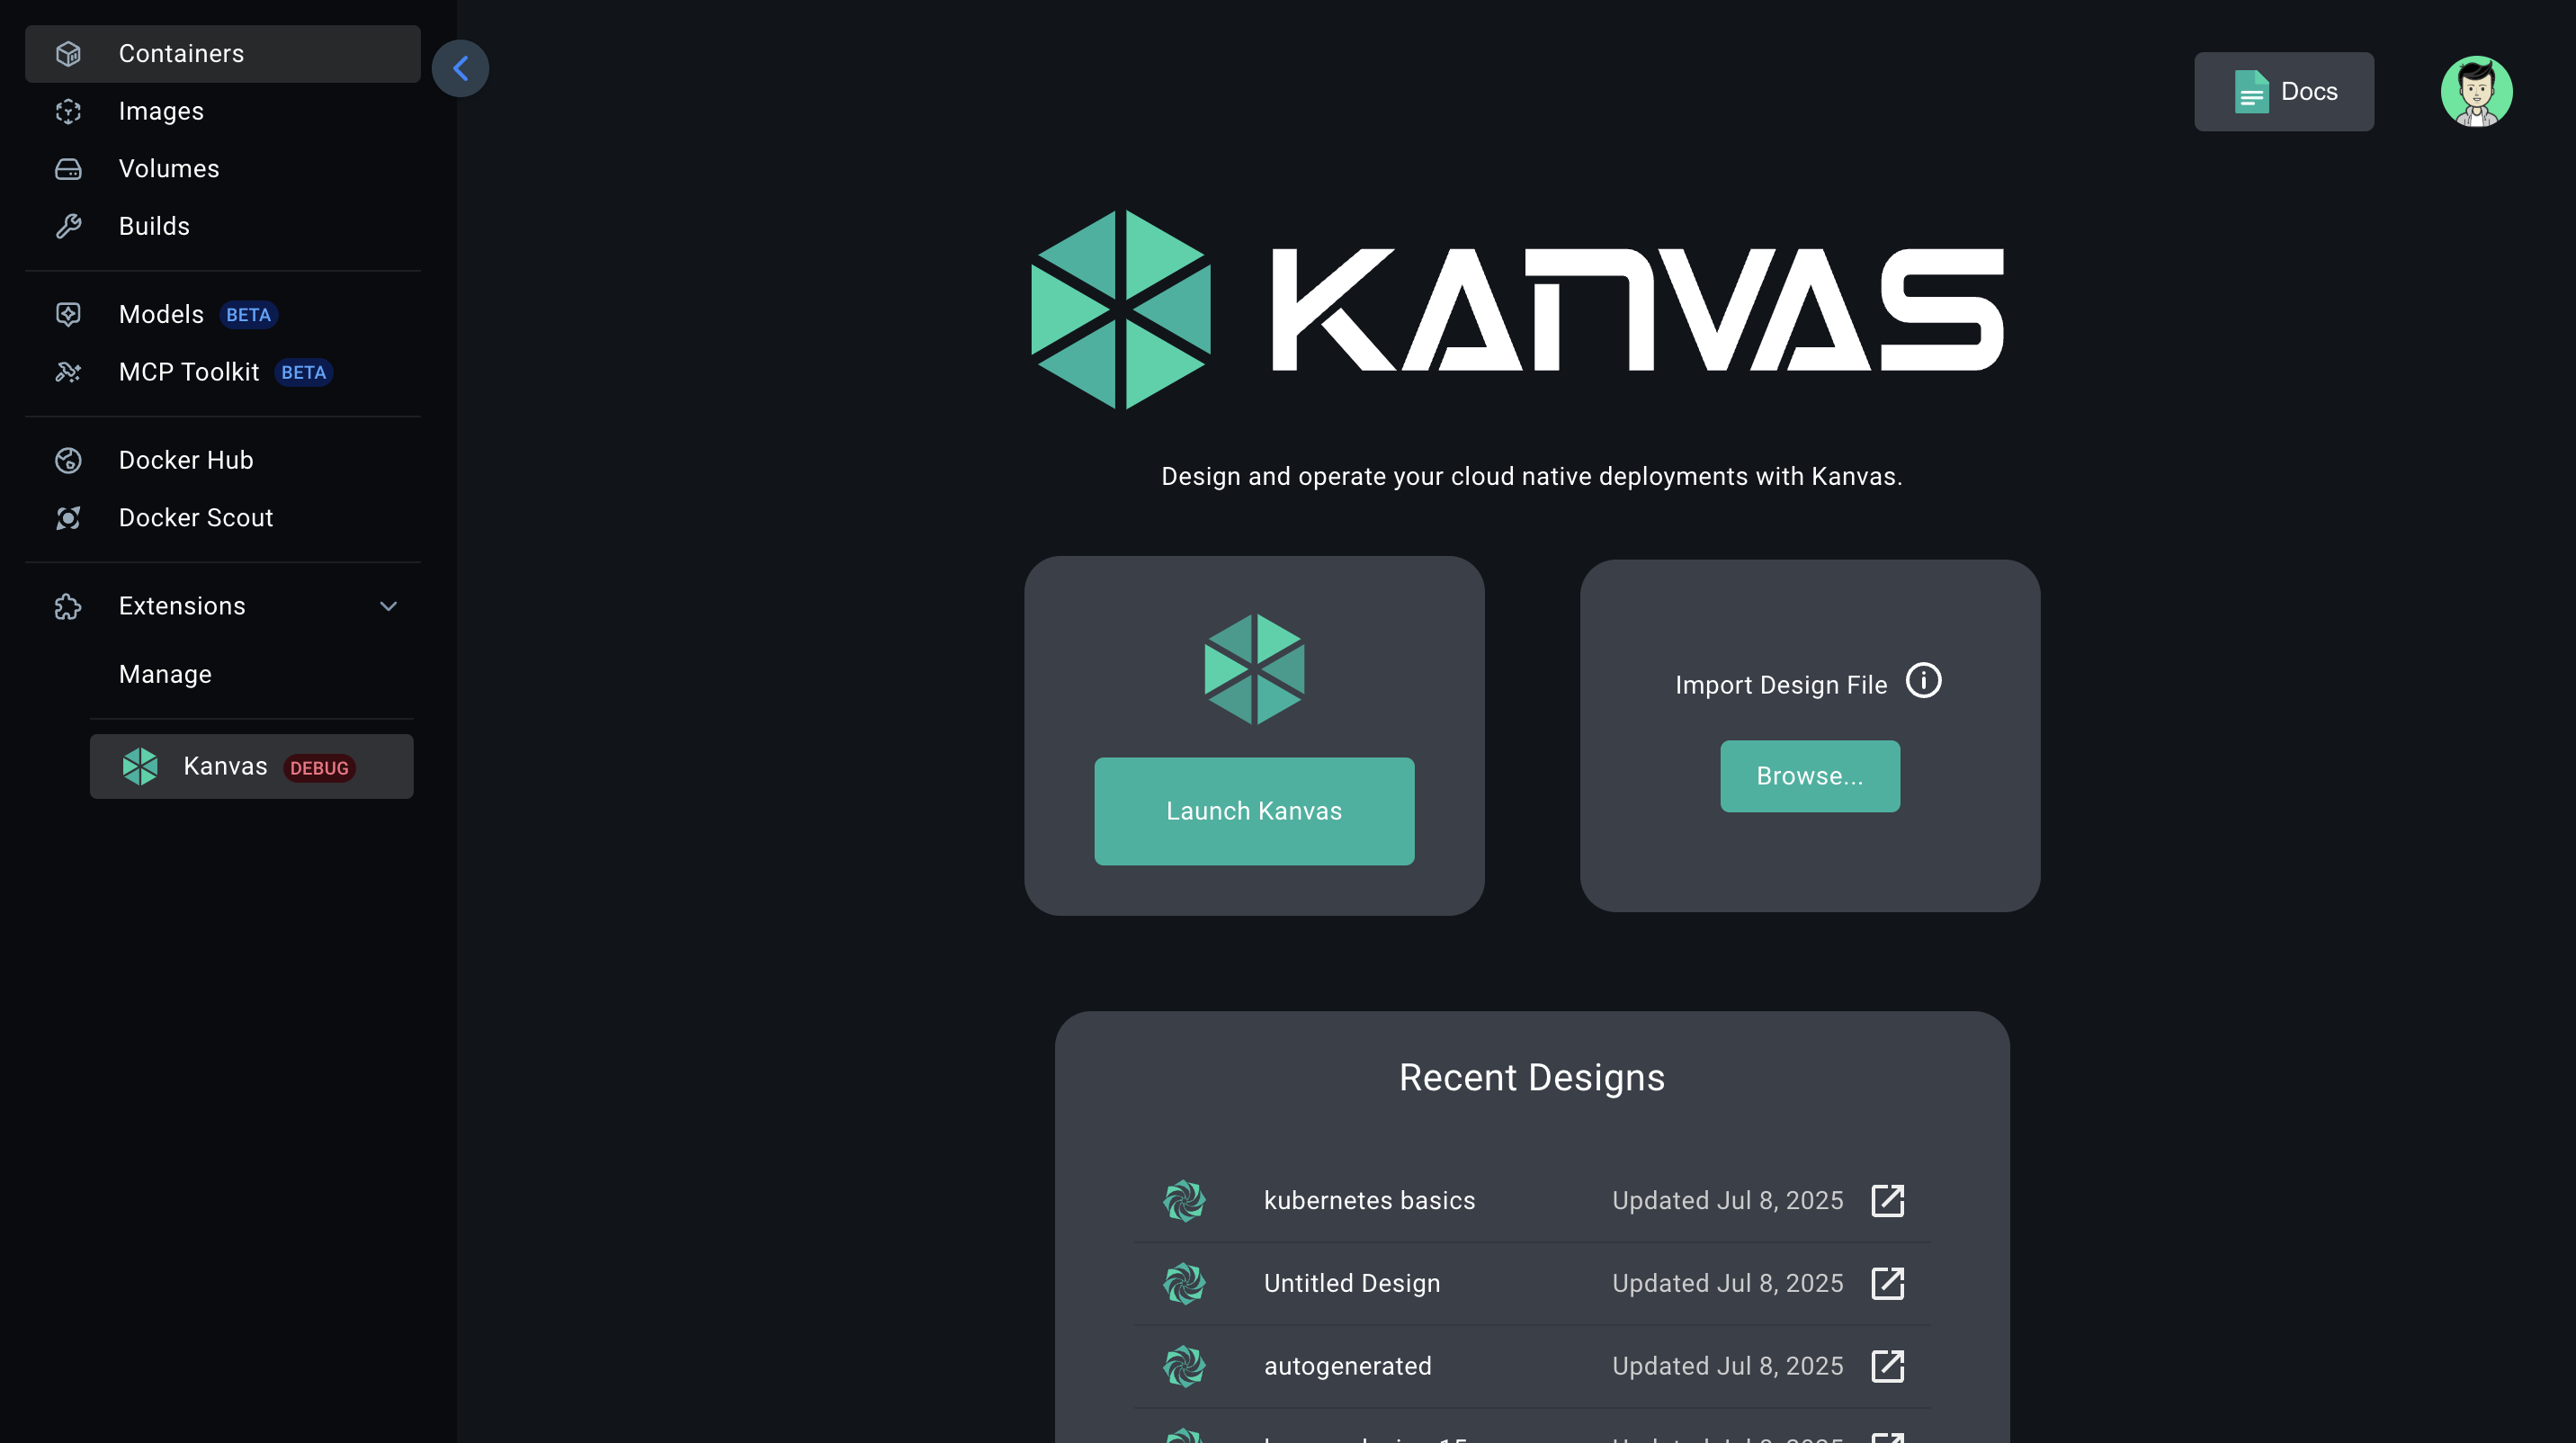The image size is (2576, 1443).
Task: Click the Builds wrench icon
Action: click(x=68, y=226)
